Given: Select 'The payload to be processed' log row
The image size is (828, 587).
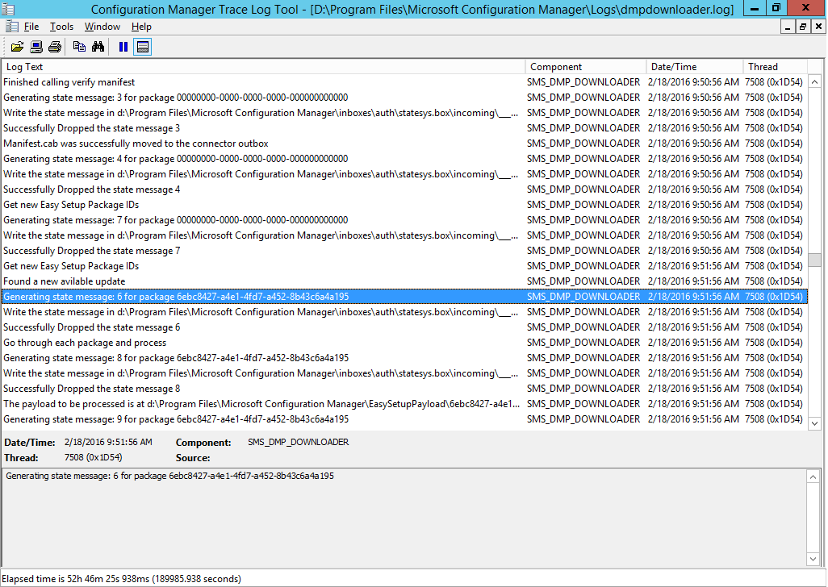Looking at the screenshot, I should pos(404,403).
